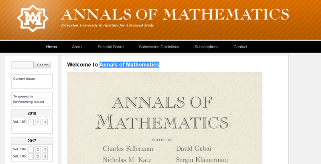Click the highlighted Annals of Mathematics heading text
Image resolution: width=321 pixels, height=164 pixels.
(x=129, y=65)
